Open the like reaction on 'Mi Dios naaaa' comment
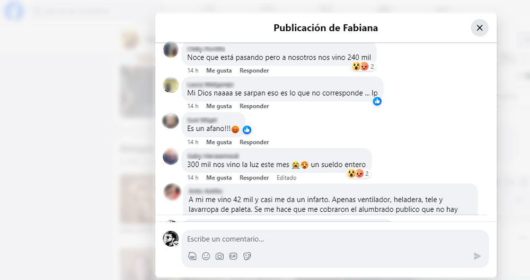Viewport: 530px width, 280px height. 377,101
